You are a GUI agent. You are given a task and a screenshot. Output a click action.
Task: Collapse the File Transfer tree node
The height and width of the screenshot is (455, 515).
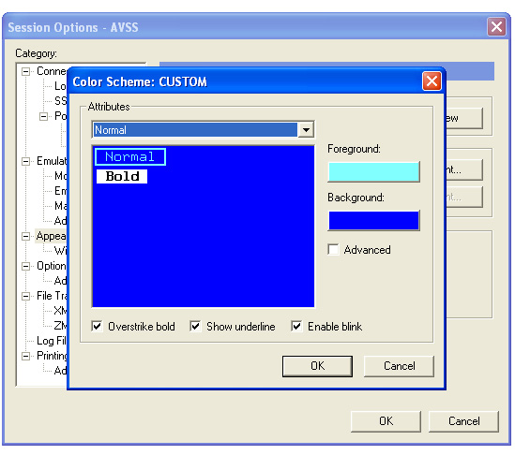[25, 296]
